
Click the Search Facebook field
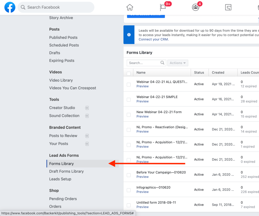pyautogui.click(x=56, y=7)
